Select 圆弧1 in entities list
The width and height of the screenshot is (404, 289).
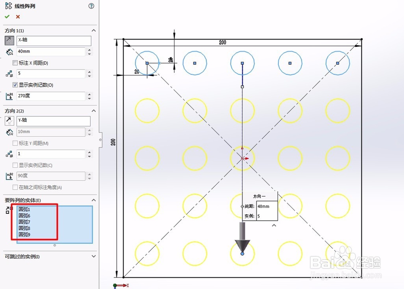click(24, 209)
